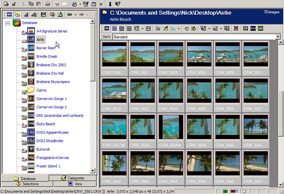Select thumbnail CRW_5526
284x194 pixels.
click(114, 59)
